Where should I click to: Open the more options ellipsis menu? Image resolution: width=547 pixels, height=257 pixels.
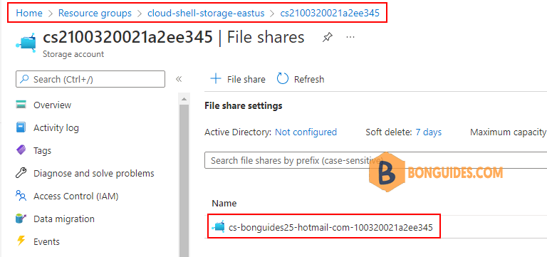coord(350,36)
